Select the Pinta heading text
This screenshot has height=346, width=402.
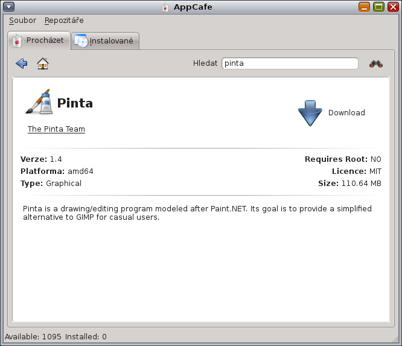[x=75, y=103]
